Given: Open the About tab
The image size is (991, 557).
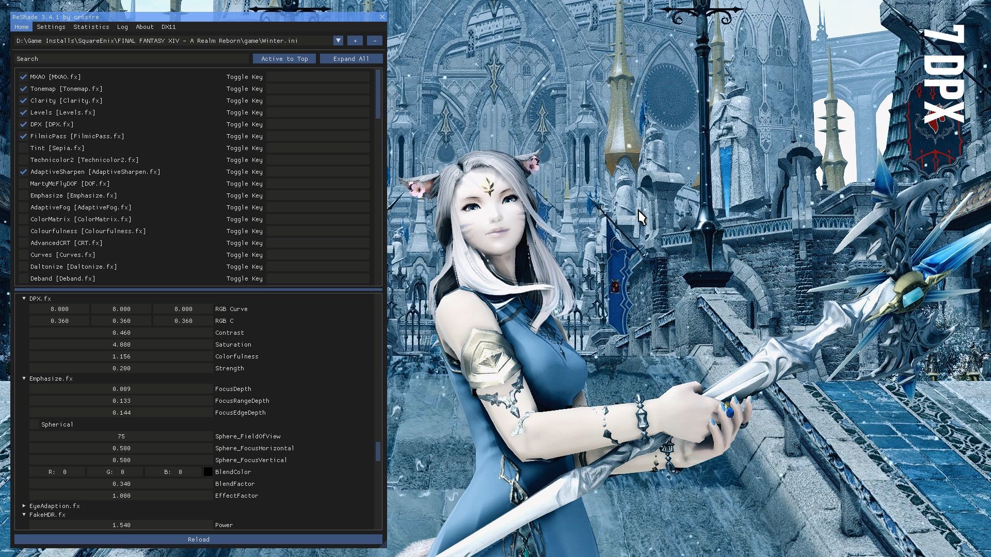Looking at the screenshot, I should (x=145, y=27).
